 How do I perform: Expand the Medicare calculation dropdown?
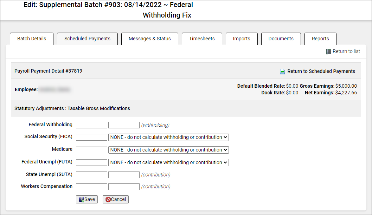(x=168, y=150)
